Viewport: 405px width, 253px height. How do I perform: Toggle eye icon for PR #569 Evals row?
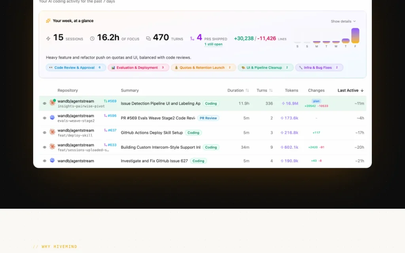pyautogui.click(x=44, y=118)
